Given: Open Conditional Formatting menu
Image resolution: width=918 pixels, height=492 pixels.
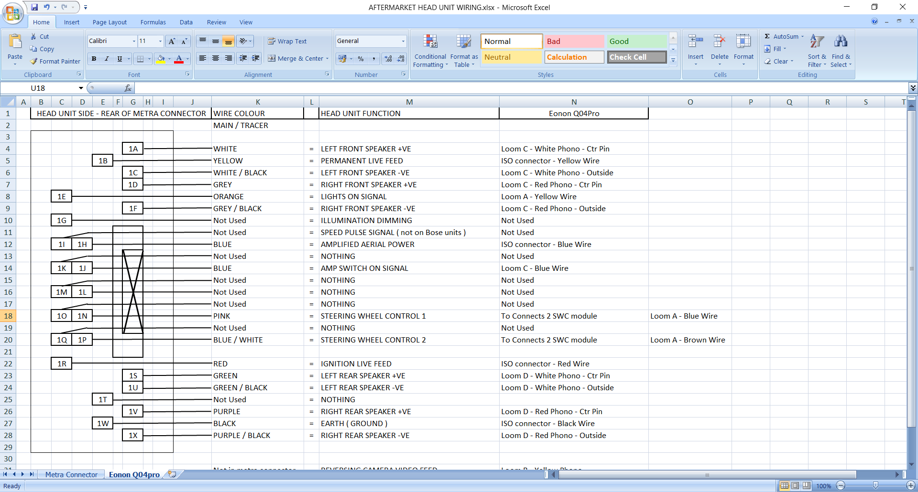Looking at the screenshot, I should tap(430, 51).
